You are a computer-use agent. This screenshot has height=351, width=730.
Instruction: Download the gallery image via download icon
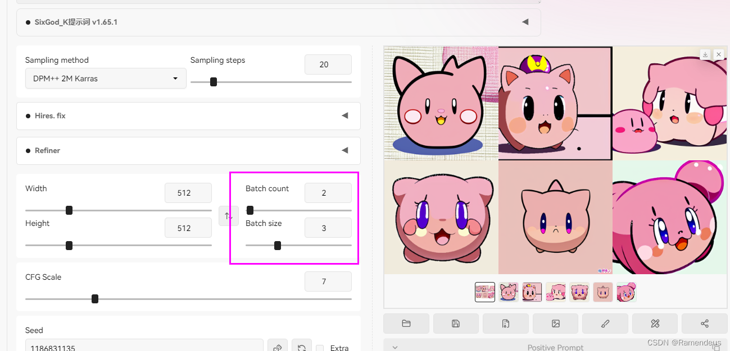pyautogui.click(x=705, y=54)
